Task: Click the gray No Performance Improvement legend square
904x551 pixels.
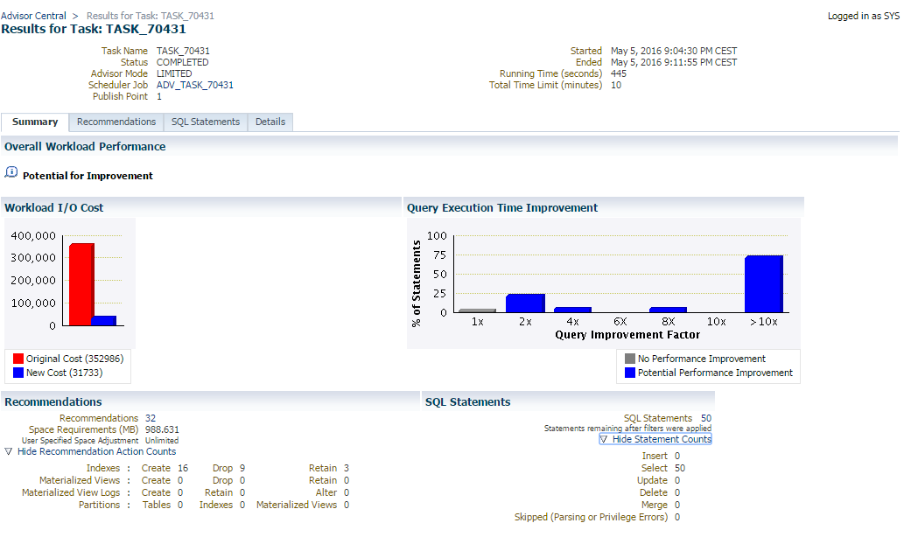Action: point(630,359)
